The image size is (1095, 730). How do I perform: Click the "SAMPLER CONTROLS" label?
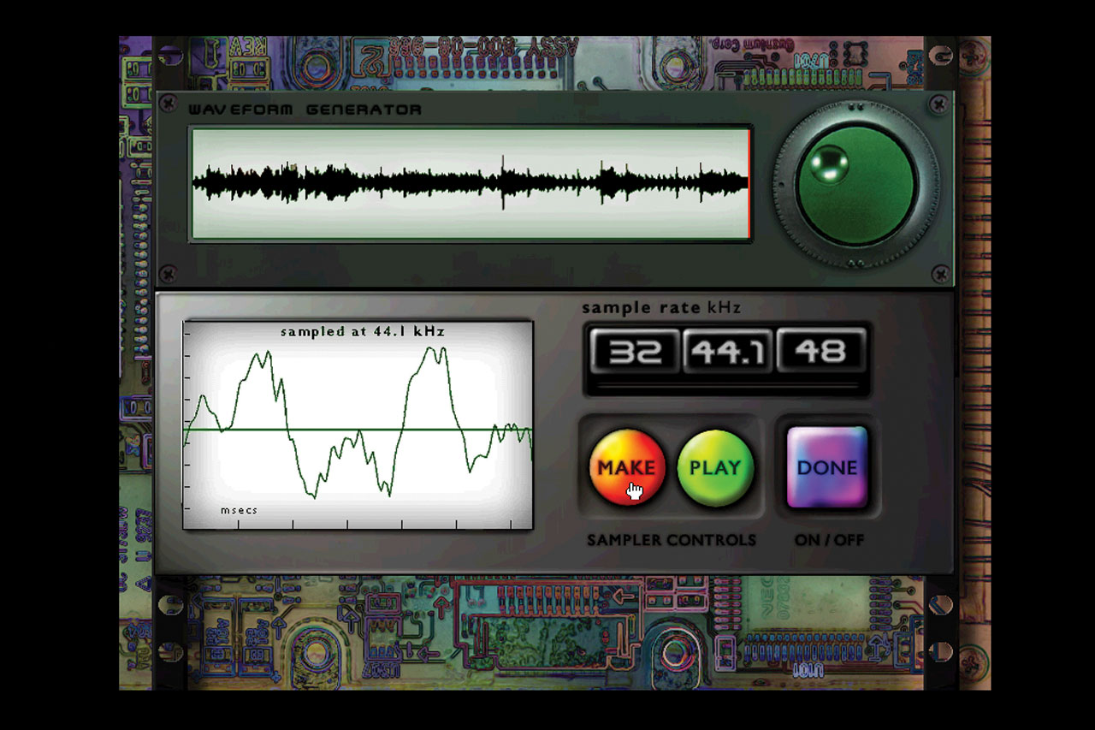pyautogui.click(x=672, y=540)
